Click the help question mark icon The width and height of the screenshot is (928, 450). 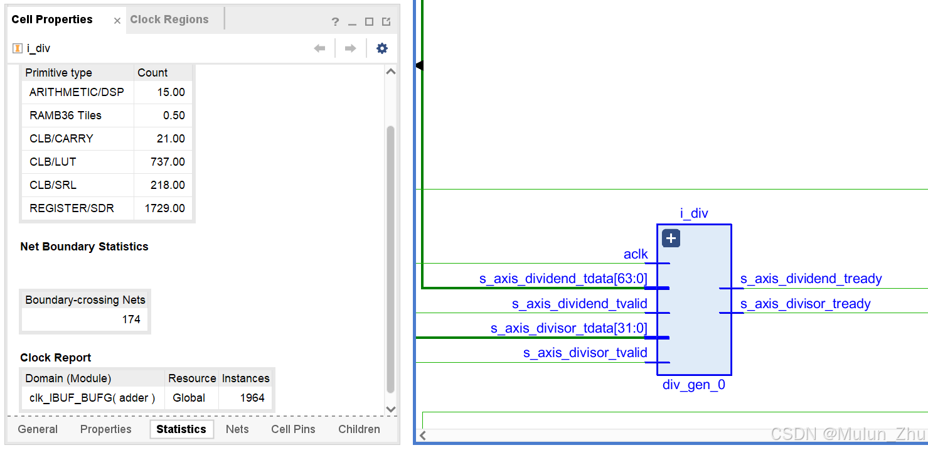click(x=335, y=21)
